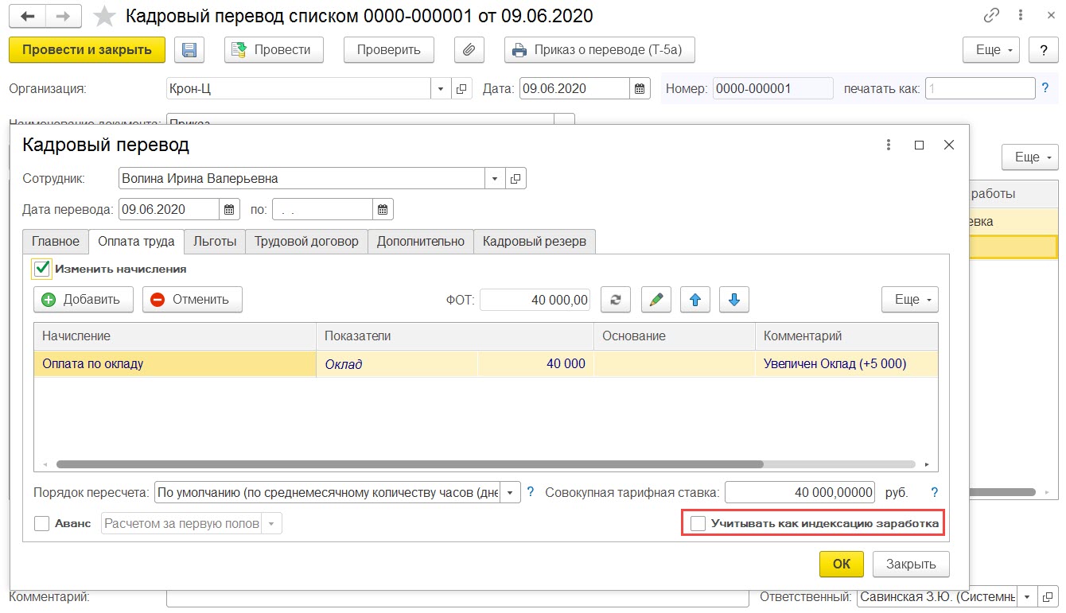Refresh ФОТ with the recalculate arrows icon
Image resolution: width=1066 pixels, height=613 pixels.
[615, 300]
